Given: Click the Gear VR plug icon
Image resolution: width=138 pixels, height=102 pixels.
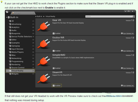Looking at the screenshot, I should click(44, 26).
